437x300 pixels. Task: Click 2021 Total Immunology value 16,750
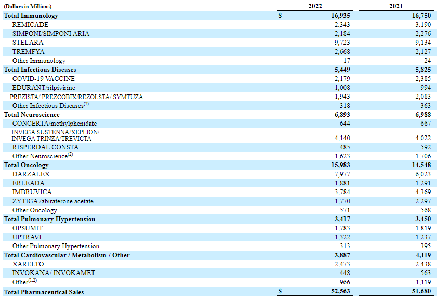[x=421, y=16]
